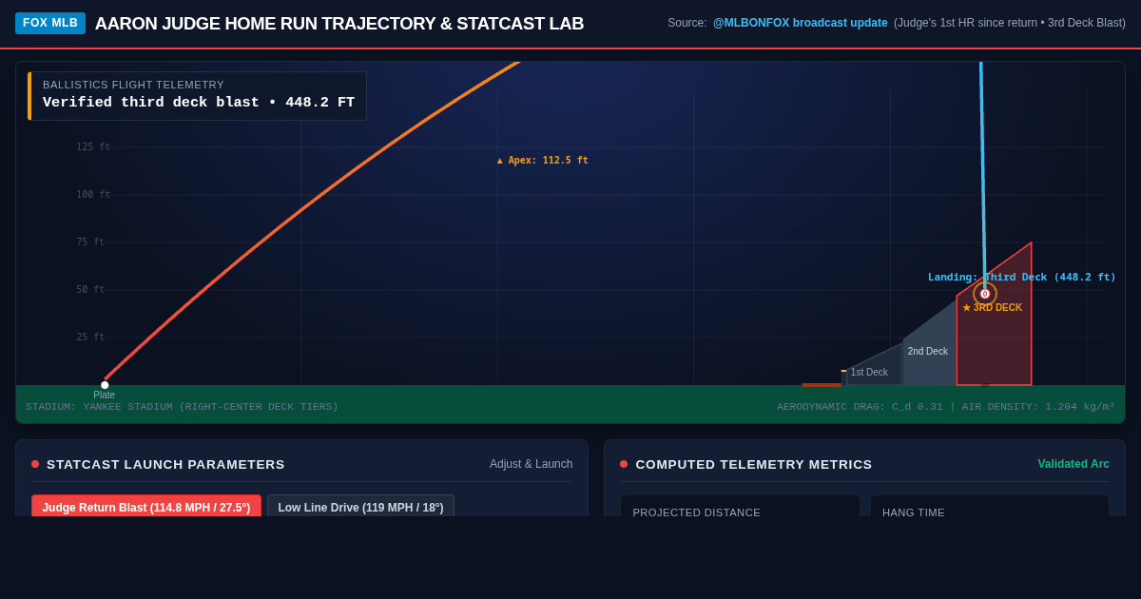Click the 1st Deck label

point(869,373)
